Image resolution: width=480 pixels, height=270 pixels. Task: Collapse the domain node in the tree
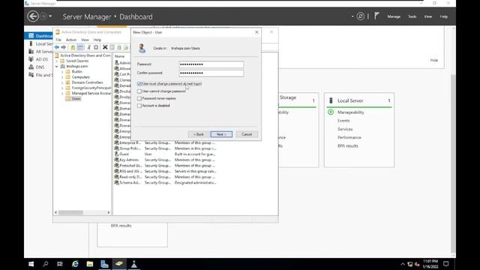(x=57, y=66)
